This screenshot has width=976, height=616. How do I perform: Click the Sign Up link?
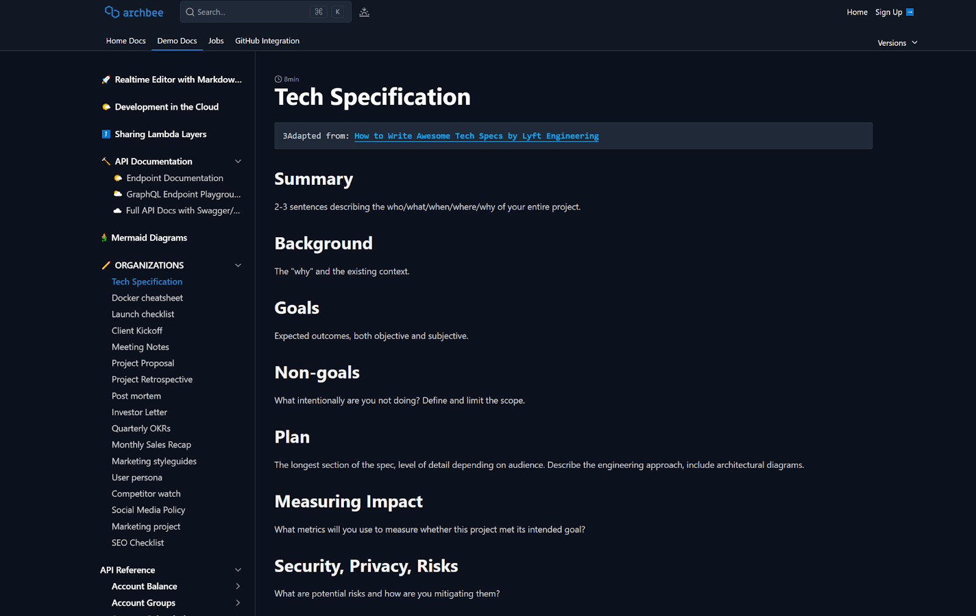tap(888, 12)
